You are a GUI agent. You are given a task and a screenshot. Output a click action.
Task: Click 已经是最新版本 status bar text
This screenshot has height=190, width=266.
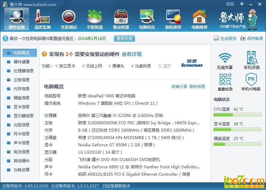pos(116,186)
